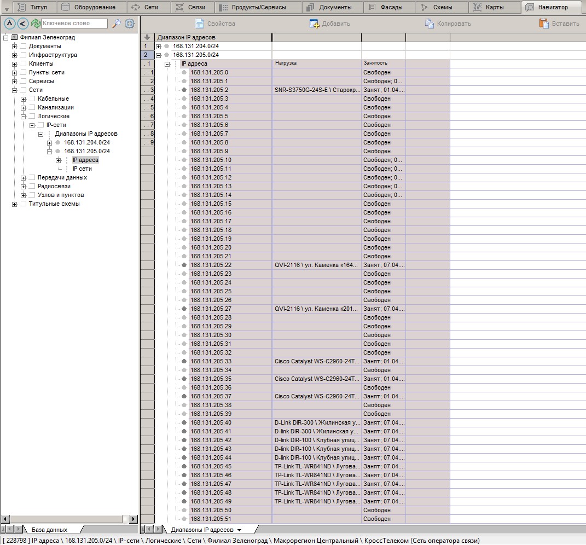The height and width of the screenshot is (545, 586).
Task: Click the SNR-S3750G-24S-E load cell
Action: [317, 90]
